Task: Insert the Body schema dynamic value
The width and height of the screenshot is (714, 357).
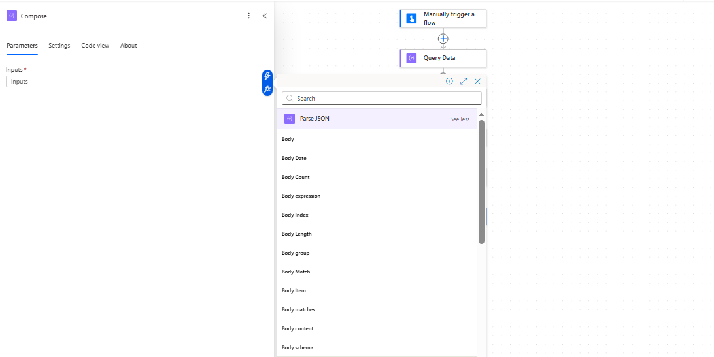Action: [297, 347]
